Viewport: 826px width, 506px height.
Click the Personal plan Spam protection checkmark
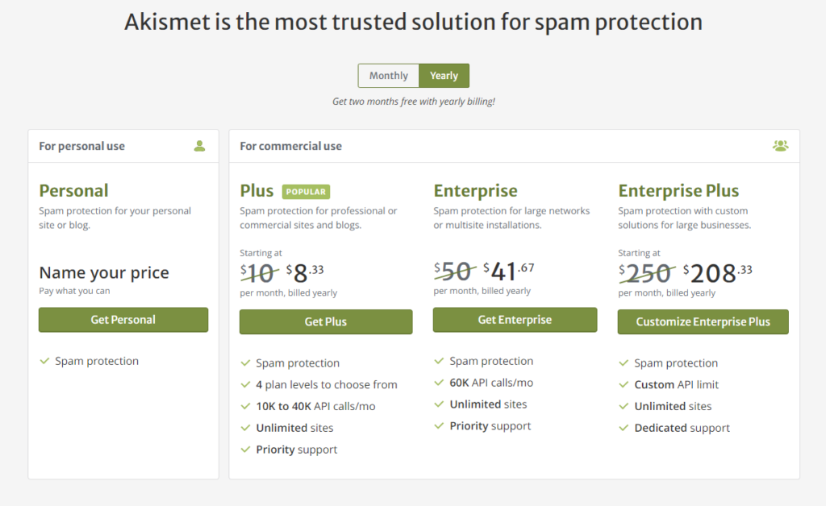pyautogui.click(x=44, y=361)
